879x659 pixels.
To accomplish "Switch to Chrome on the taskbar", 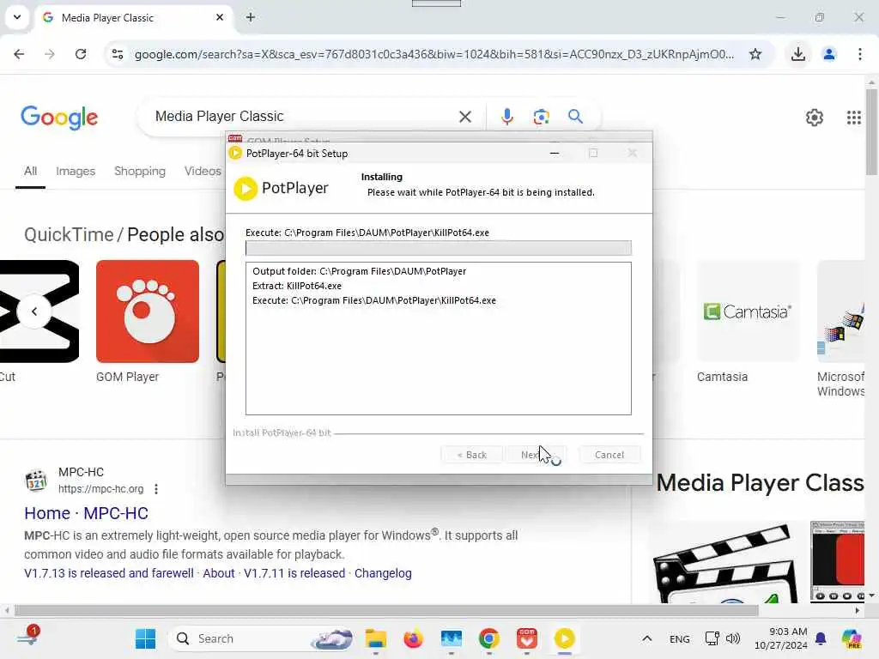I will pyautogui.click(x=488, y=638).
